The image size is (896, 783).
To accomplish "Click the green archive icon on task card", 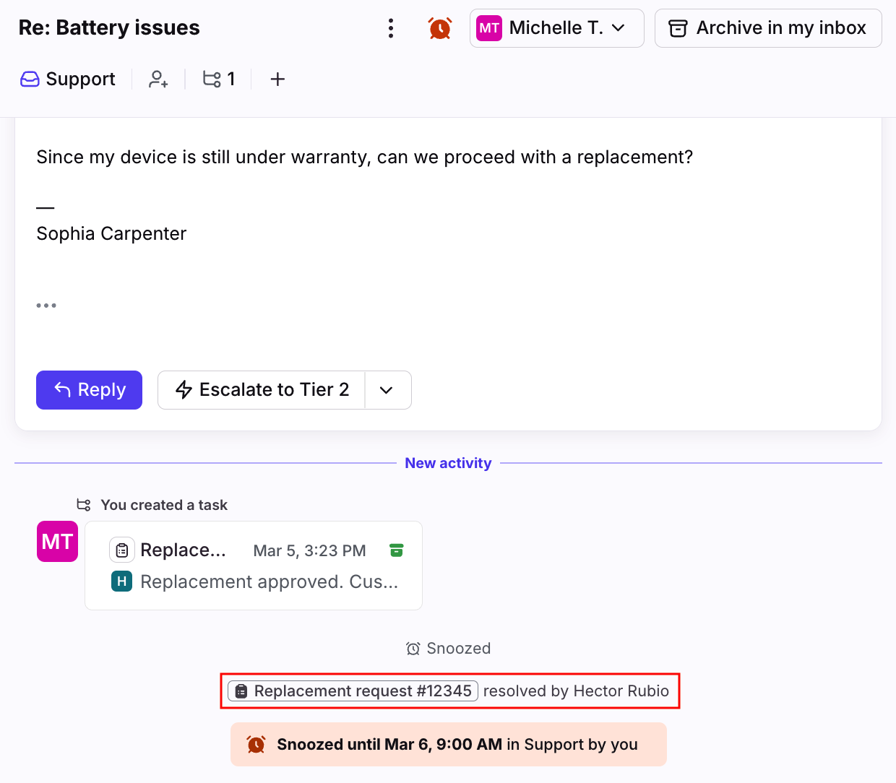I will [396, 550].
